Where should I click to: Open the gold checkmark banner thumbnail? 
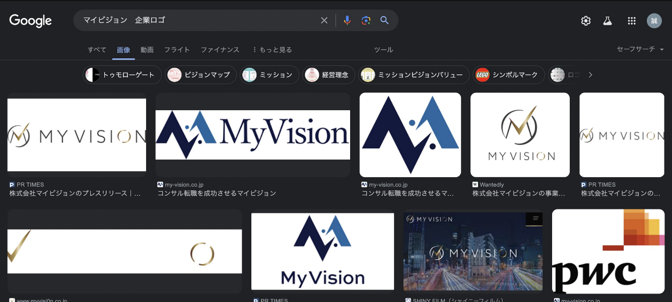coord(124,251)
